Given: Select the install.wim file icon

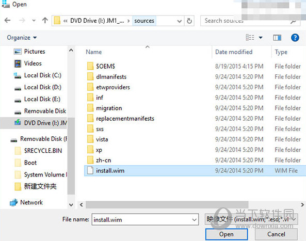Looking at the screenshot, I should (x=90, y=170).
